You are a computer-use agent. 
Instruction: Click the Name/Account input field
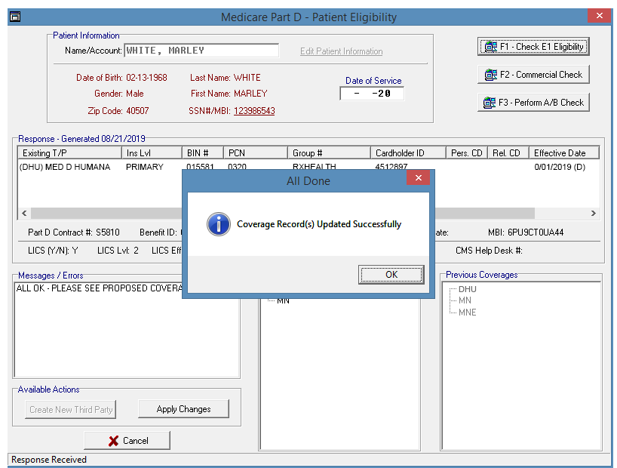click(x=201, y=51)
